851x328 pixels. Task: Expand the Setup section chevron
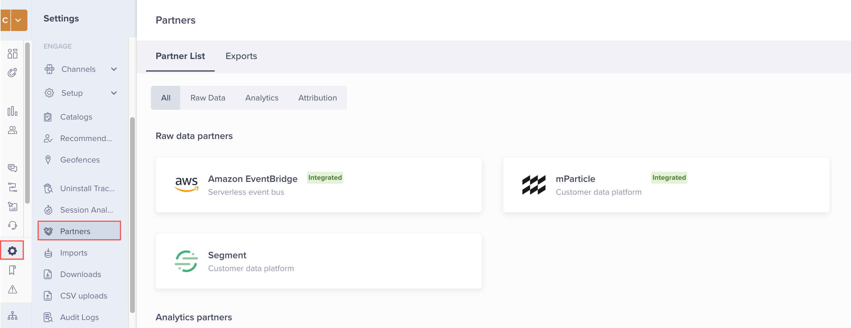(x=114, y=93)
